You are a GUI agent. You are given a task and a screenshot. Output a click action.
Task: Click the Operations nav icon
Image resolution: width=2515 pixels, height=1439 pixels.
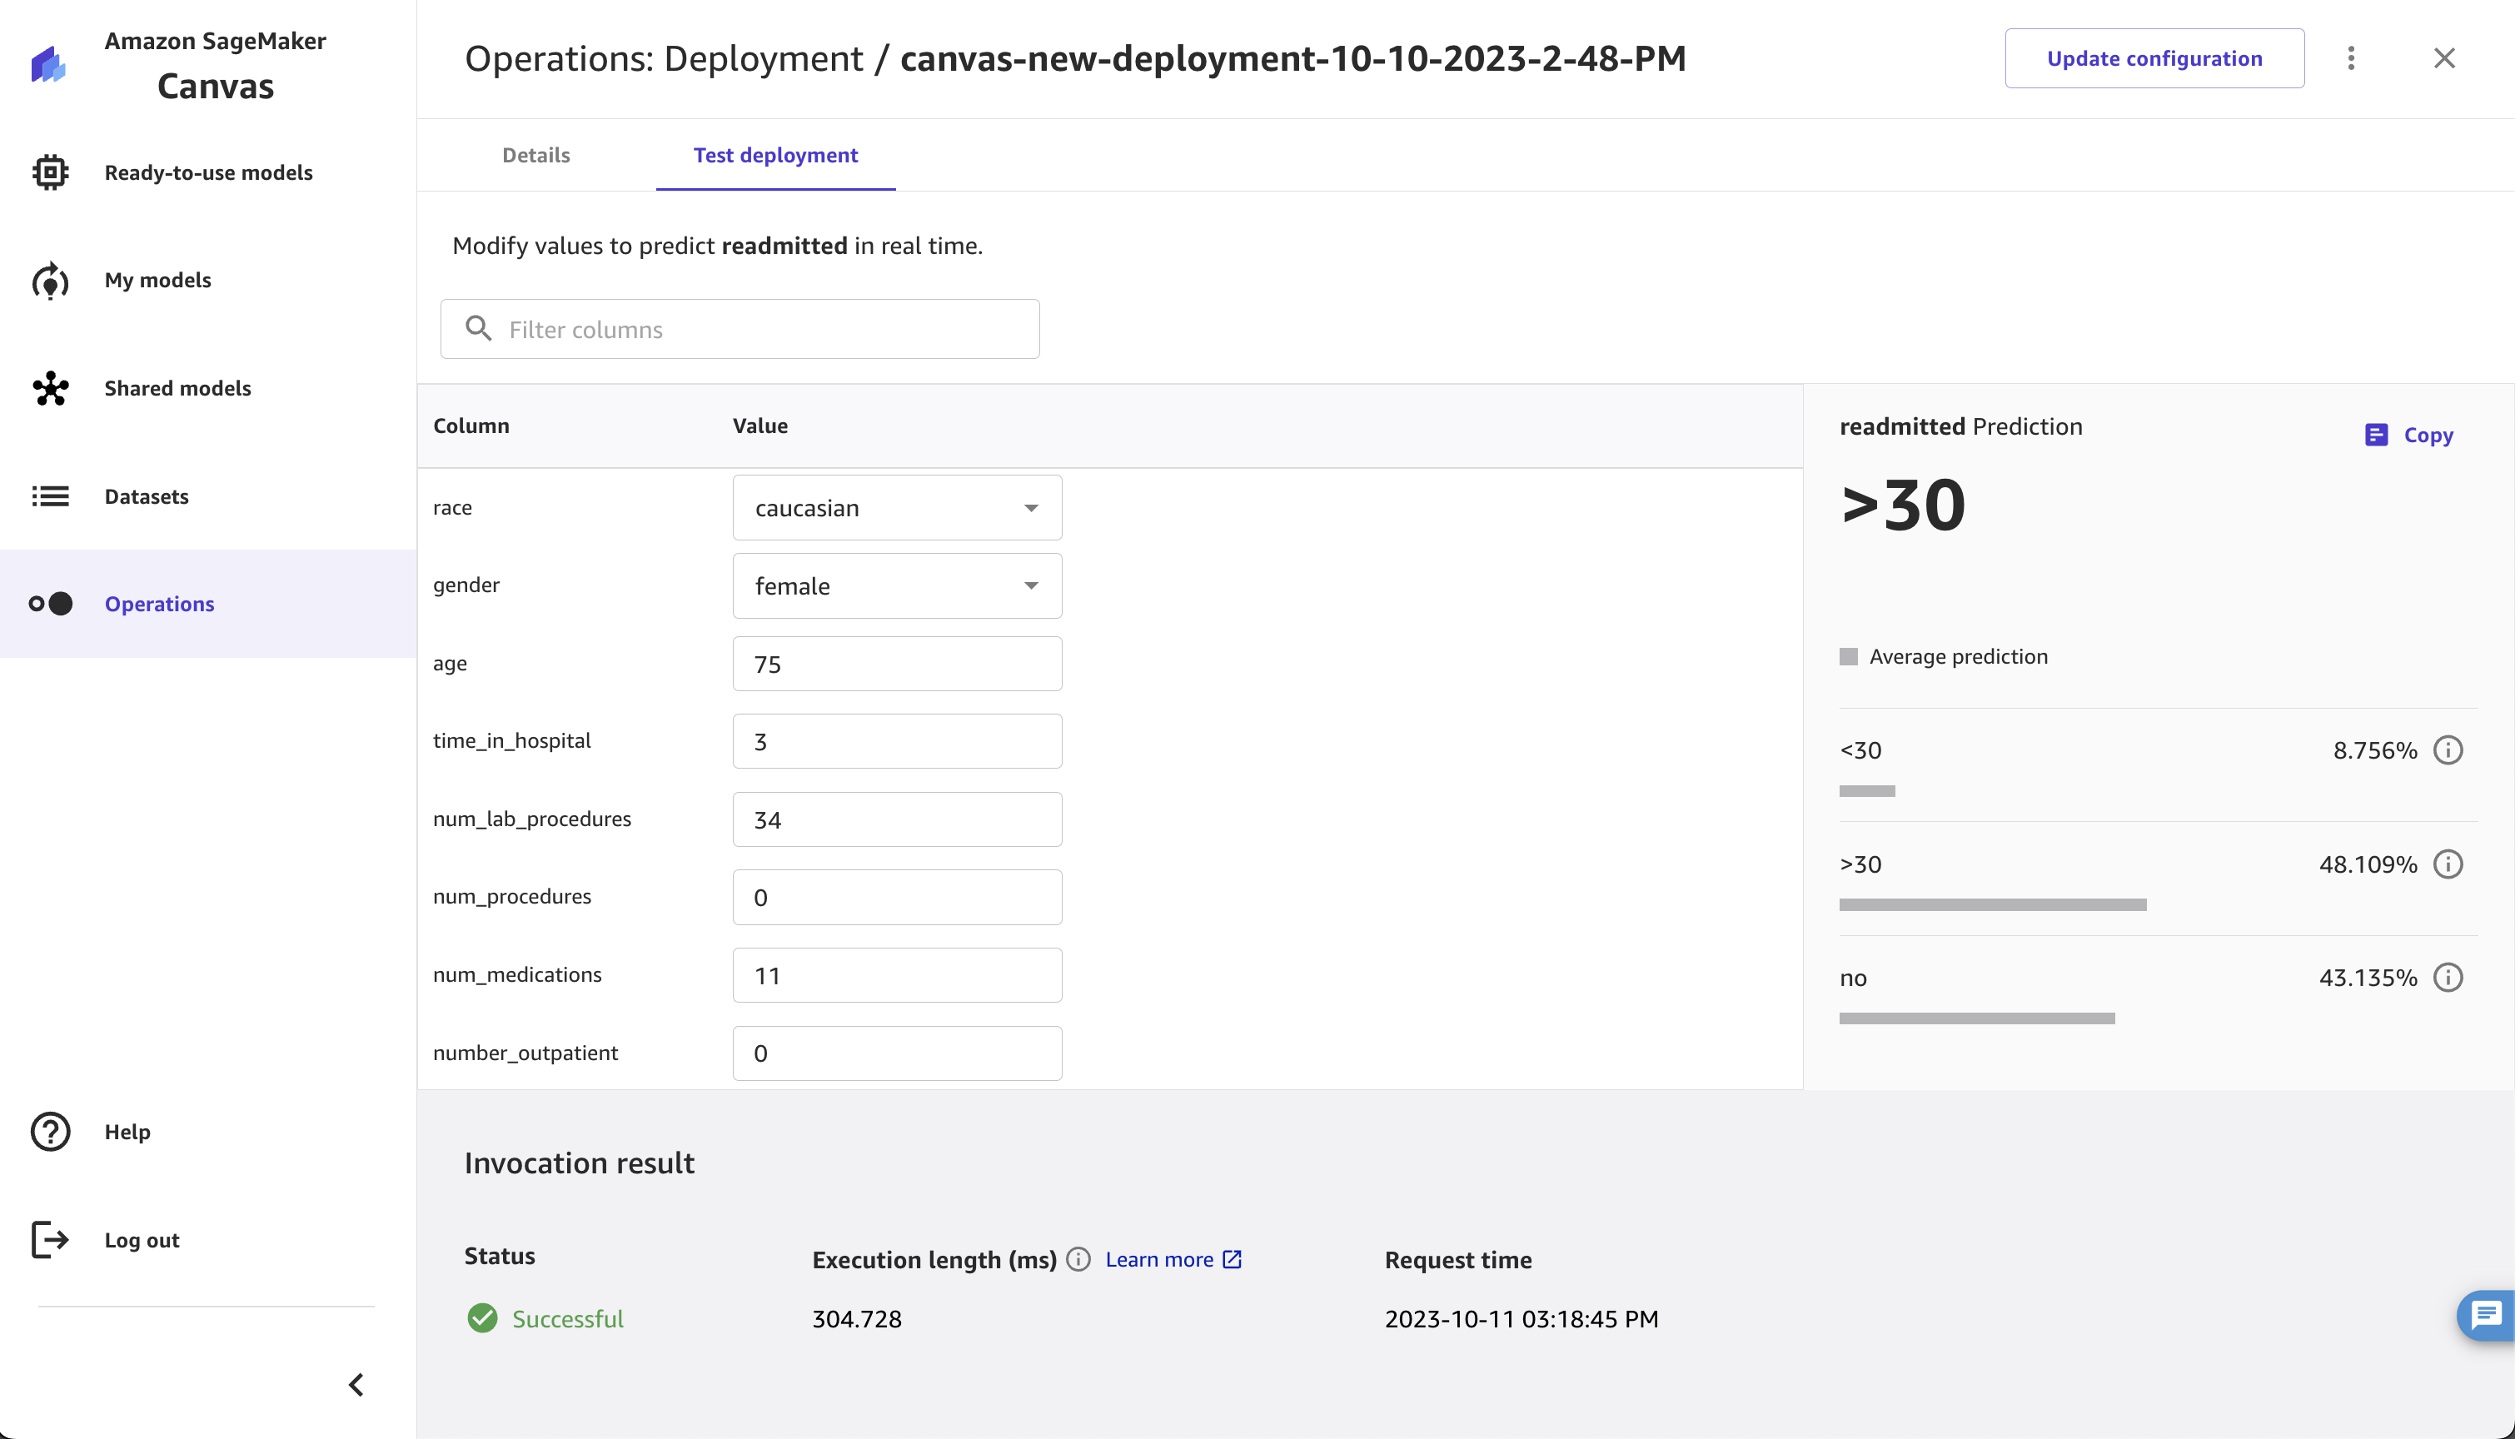(52, 605)
